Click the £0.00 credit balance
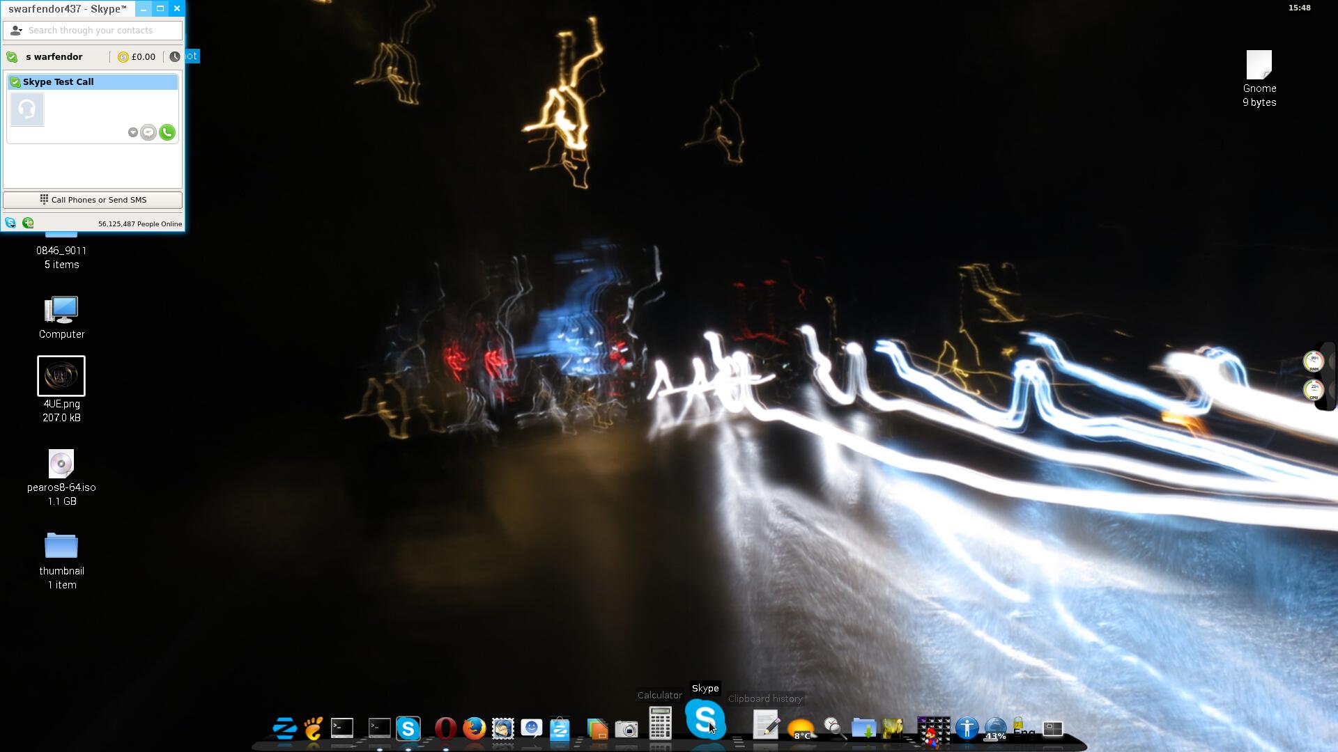The height and width of the screenshot is (752, 1338). pos(143,57)
